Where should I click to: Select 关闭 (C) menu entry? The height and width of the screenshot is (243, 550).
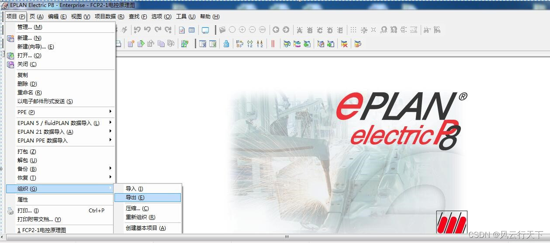coord(60,64)
